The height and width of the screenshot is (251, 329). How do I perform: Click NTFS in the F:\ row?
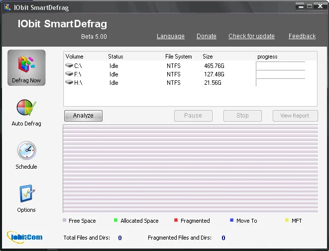coord(174,74)
